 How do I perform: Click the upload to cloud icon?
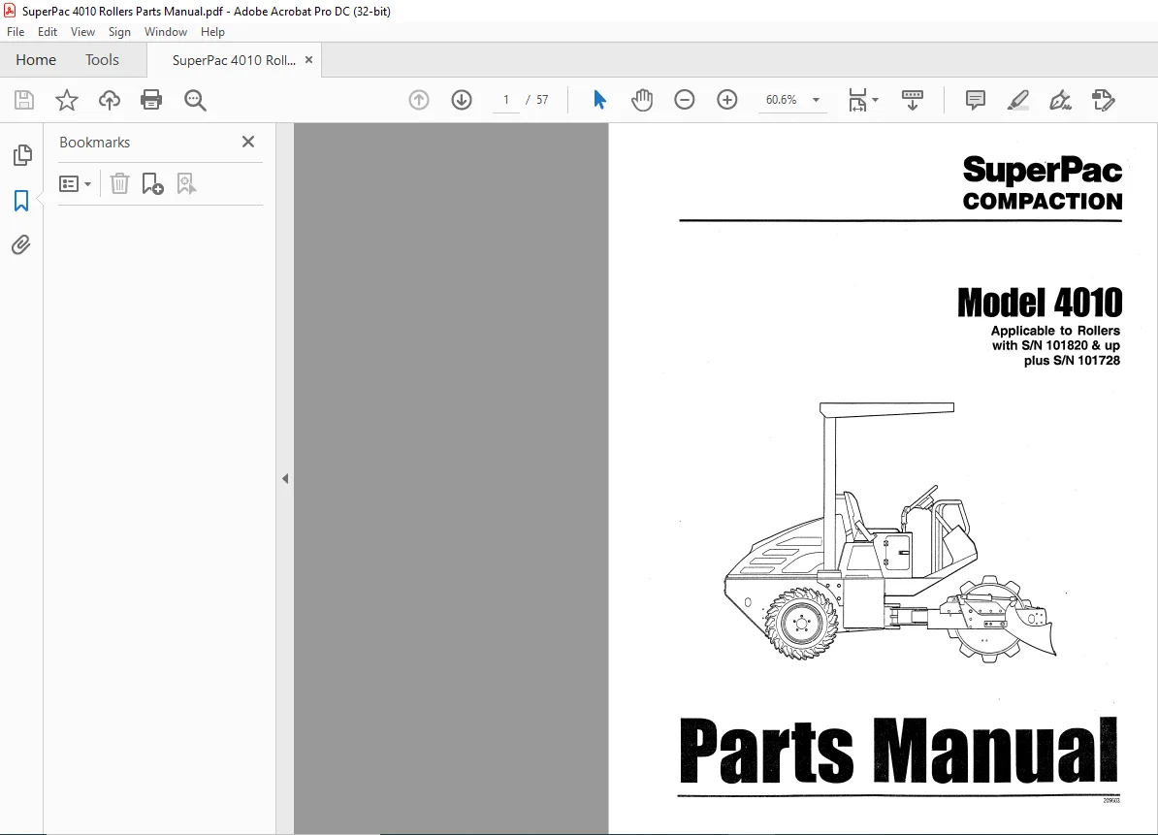(x=110, y=100)
